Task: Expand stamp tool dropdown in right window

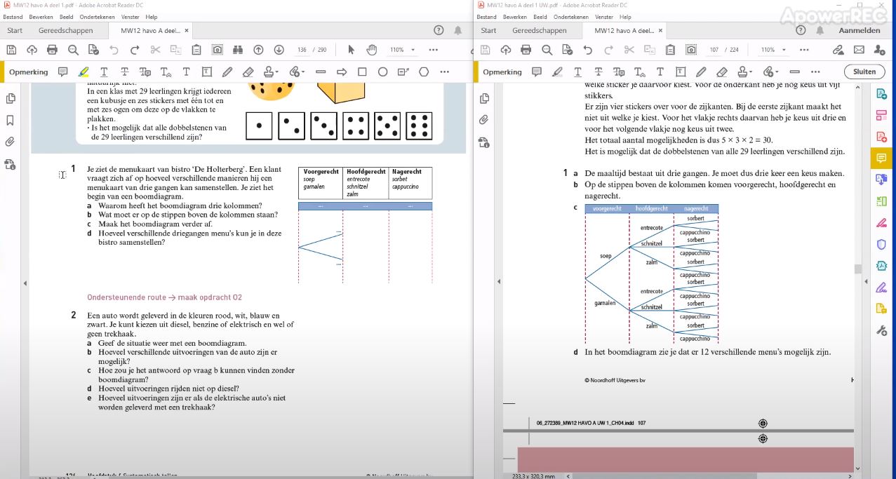Action: tap(751, 72)
